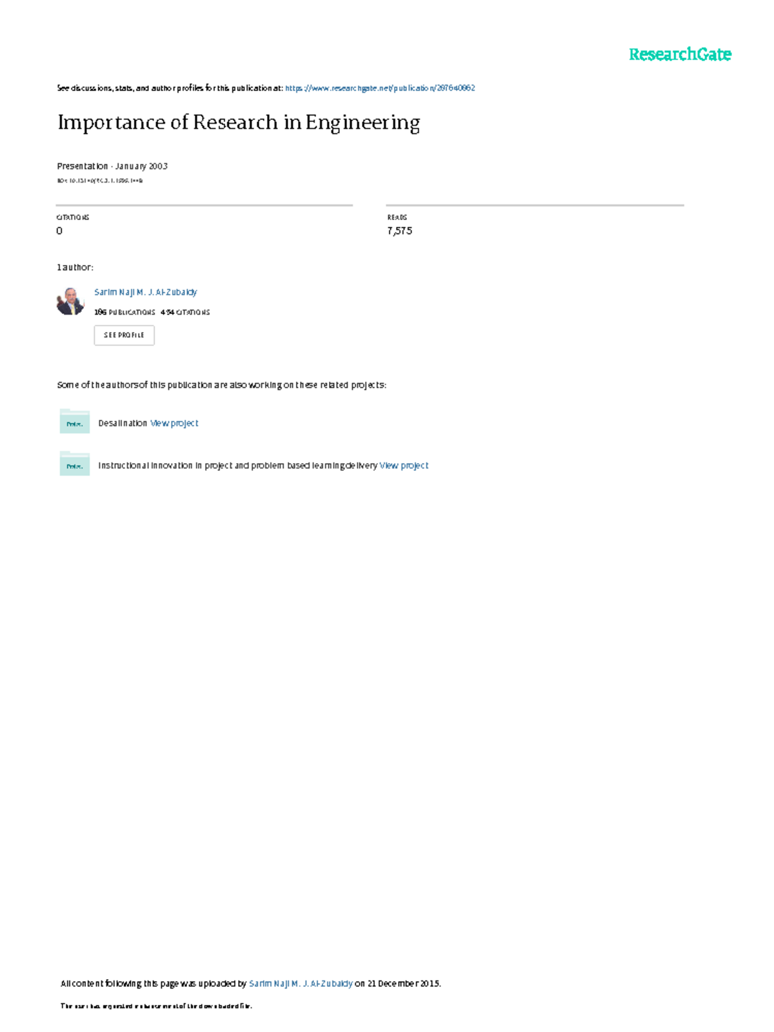Open View project link for Instructional innovation
The width and height of the screenshot is (774, 1032).
pyautogui.click(x=404, y=465)
